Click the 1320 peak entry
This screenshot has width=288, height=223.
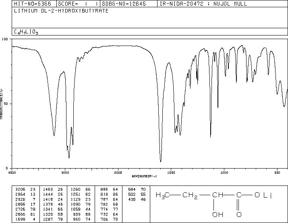pyautogui.click(x=53, y=215)
